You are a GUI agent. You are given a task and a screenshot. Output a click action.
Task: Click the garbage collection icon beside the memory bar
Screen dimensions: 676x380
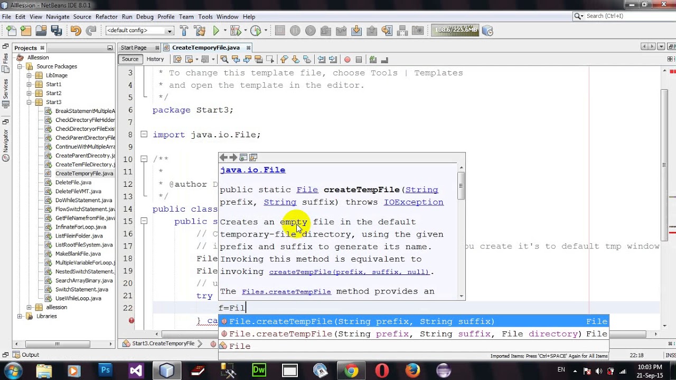pyautogui.click(x=487, y=31)
